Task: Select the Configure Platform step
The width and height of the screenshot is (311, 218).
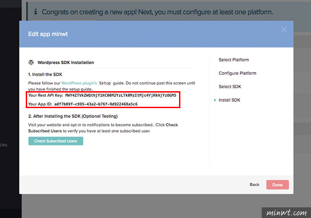Action: (x=237, y=73)
